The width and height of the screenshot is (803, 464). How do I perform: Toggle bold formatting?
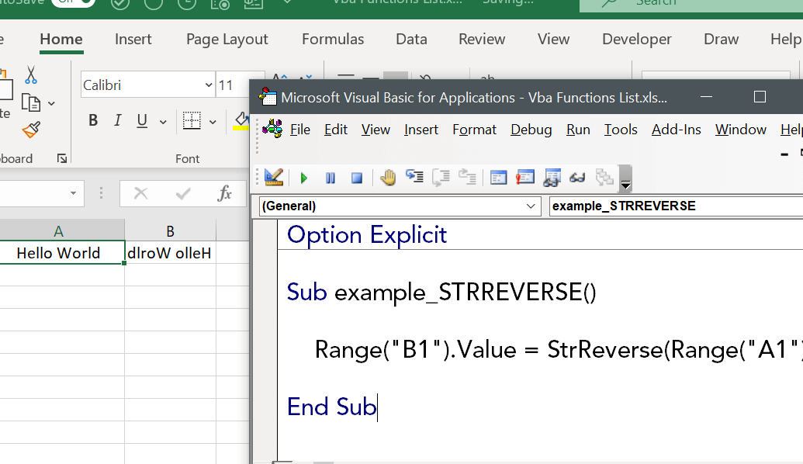click(x=93, y=119)
